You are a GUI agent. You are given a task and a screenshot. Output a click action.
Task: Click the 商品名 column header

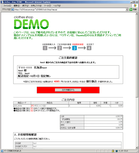50,103
